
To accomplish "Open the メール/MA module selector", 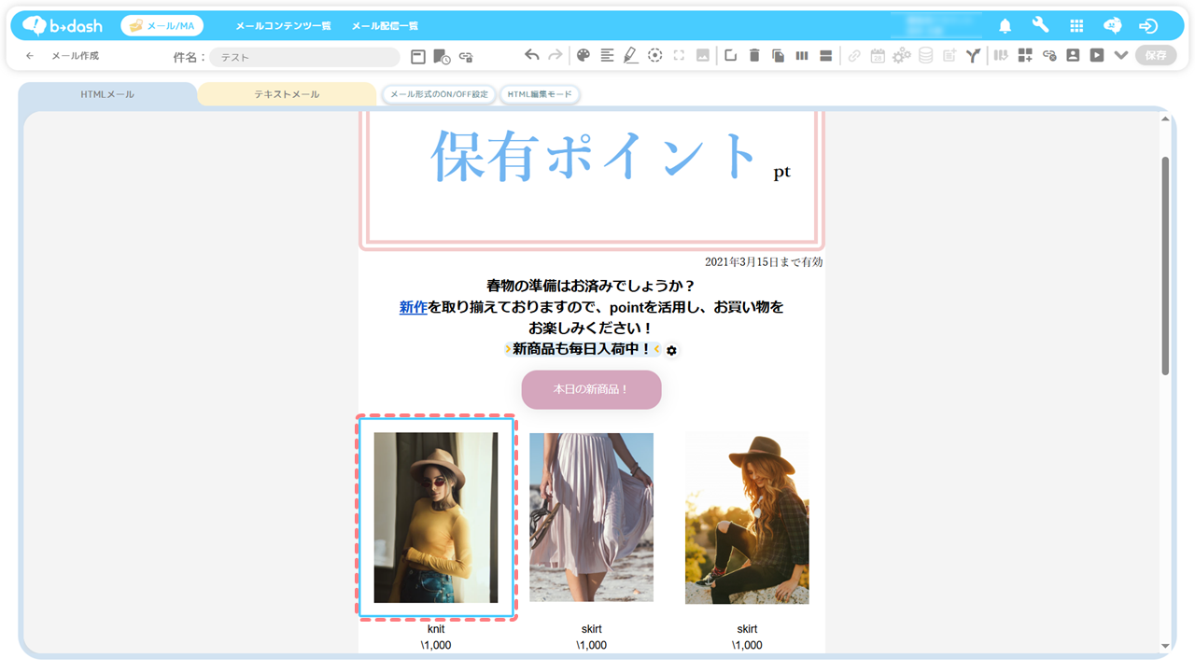I will [162, 26].
